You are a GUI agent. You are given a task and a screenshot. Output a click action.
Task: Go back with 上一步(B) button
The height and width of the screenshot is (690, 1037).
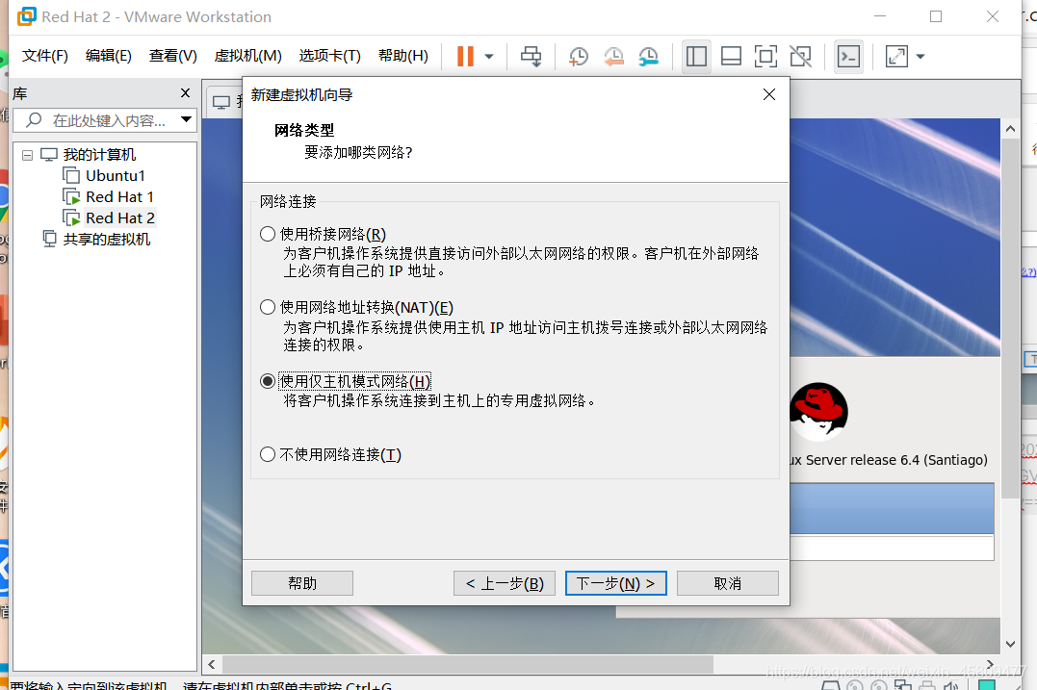pyautogui.click(x=505, y=583)
